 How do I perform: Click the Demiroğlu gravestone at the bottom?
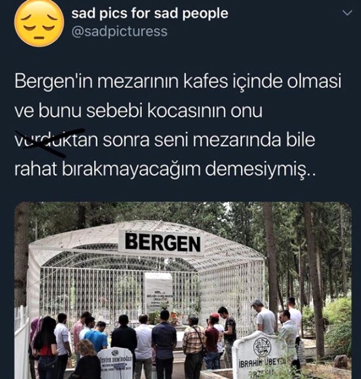click(x=115, y=363)
